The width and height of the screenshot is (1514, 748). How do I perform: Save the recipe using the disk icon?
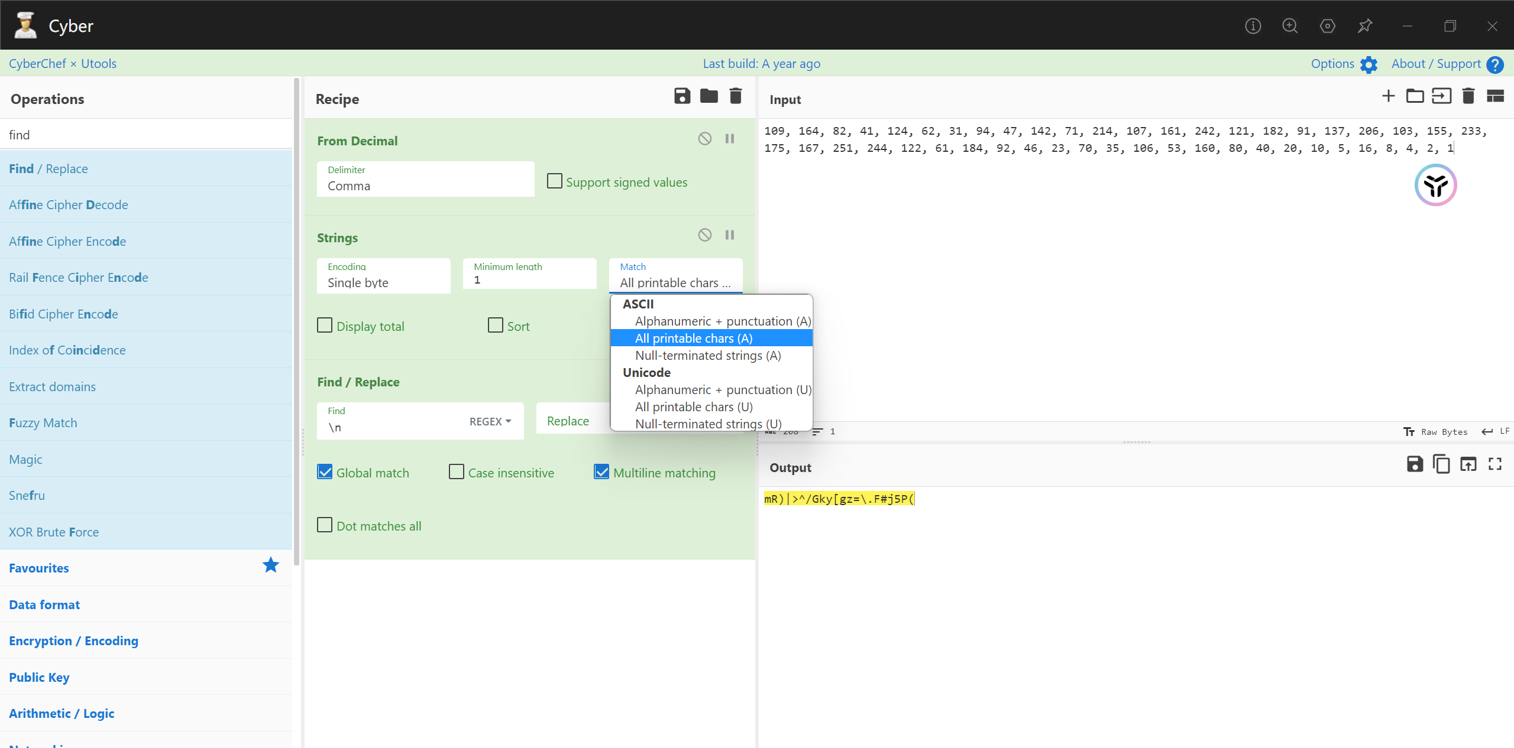682,96
